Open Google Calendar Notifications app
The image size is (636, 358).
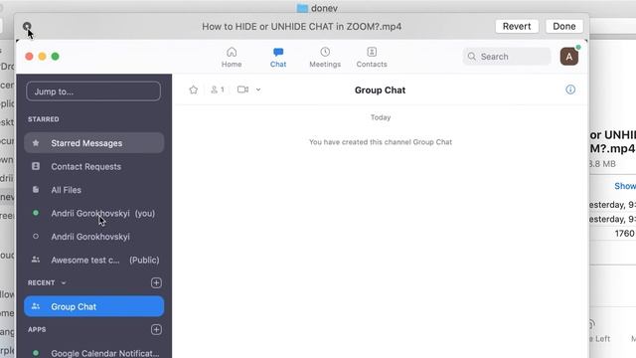click(x=94, y=353)
